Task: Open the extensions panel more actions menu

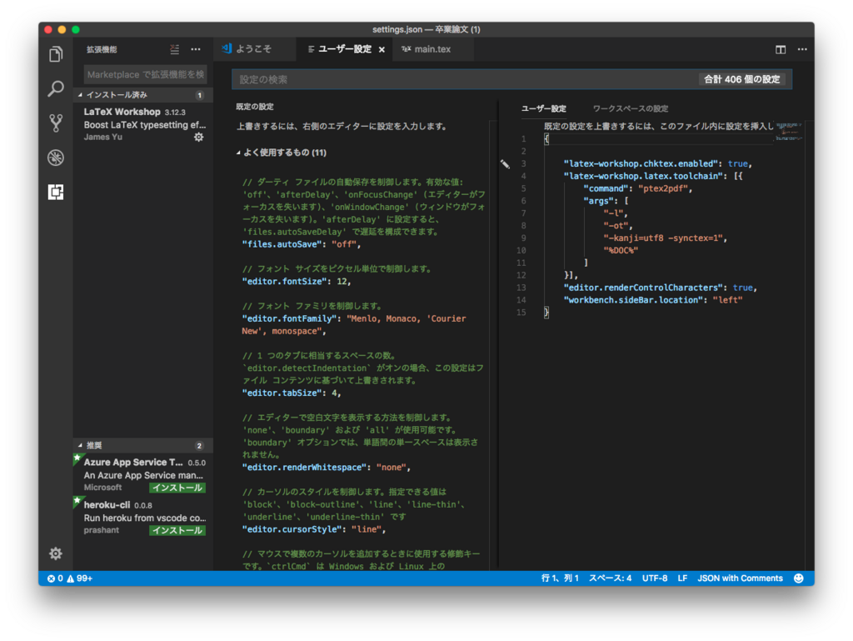Action: [x=196, y=49]
